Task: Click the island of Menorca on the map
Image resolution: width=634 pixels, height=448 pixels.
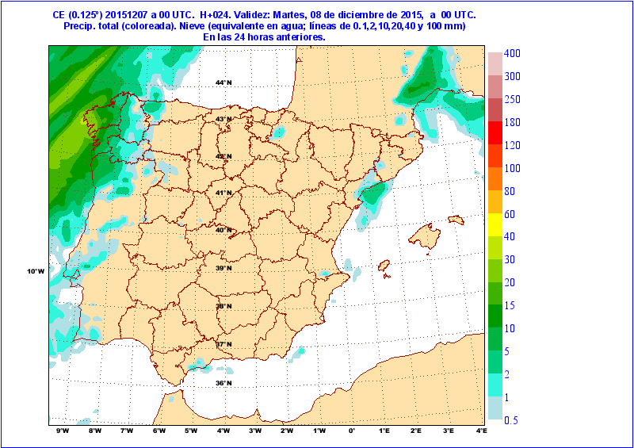Action: (456, 220)
